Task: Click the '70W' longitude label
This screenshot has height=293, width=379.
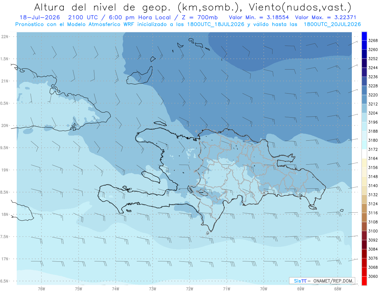Action: [x=264, y=289]
